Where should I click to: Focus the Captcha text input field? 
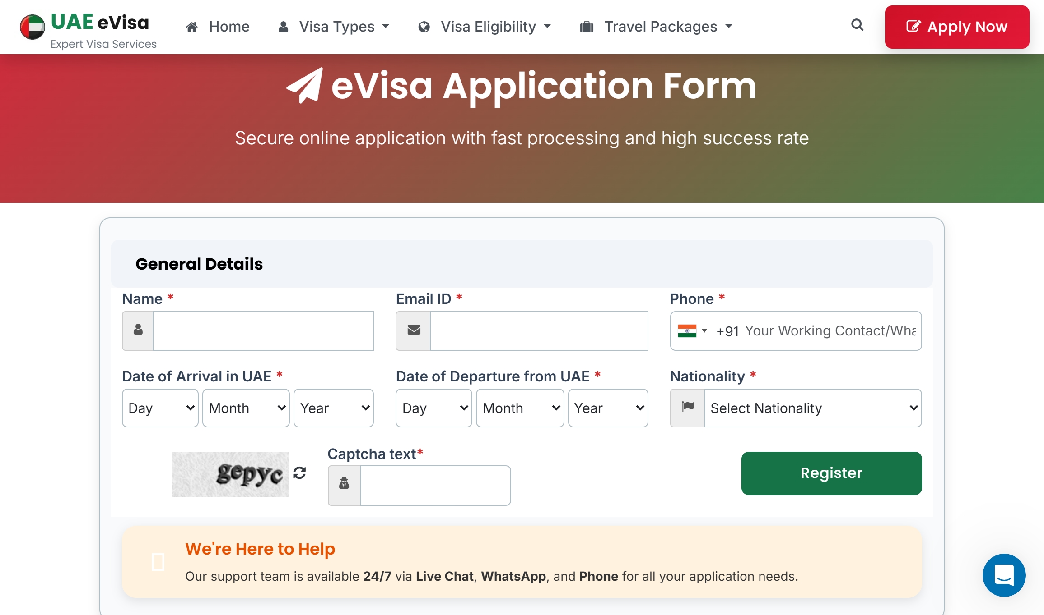coord(435,486)
